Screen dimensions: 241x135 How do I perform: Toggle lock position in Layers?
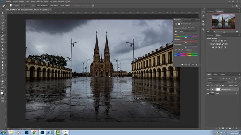tap(217, 85)
